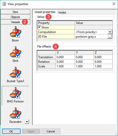Toggle the Show checkbox
Screen dimensions: 118x136
[39, 27]
